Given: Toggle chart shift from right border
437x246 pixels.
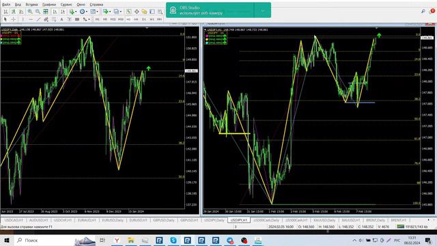Looking at the screenshot, I should (x=63, y=12).
